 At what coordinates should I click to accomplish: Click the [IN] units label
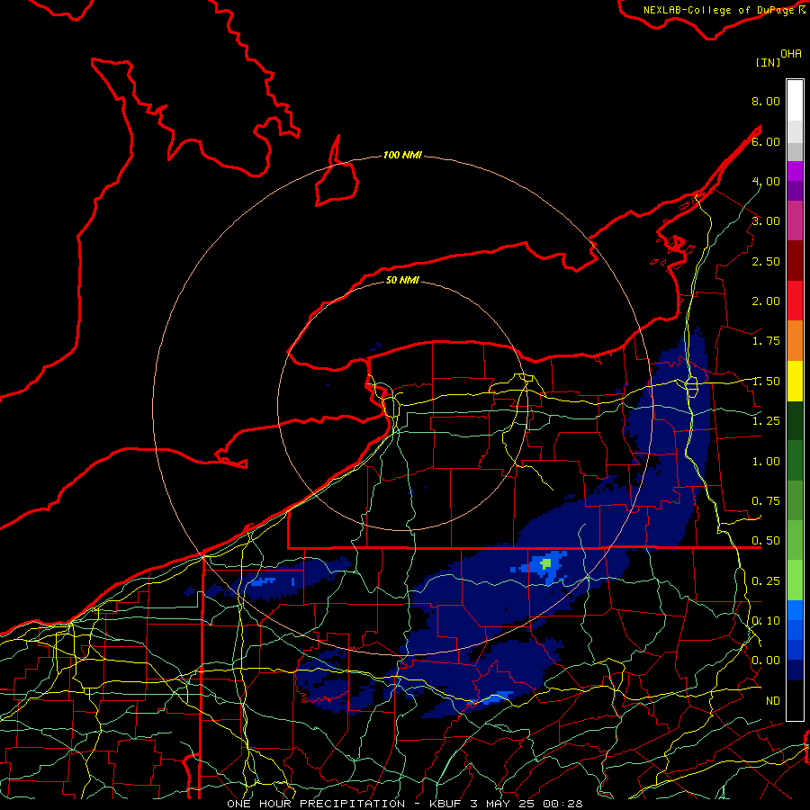pyautogui.click(x=768, y=62)
